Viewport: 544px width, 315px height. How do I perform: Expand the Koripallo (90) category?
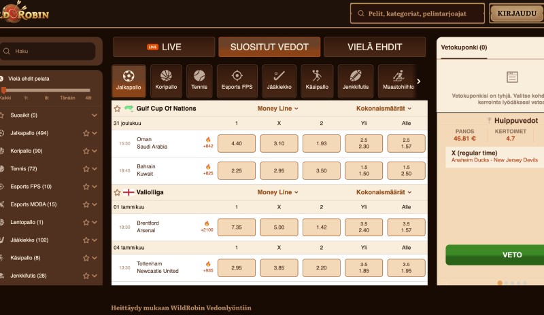tap(95, 151)
